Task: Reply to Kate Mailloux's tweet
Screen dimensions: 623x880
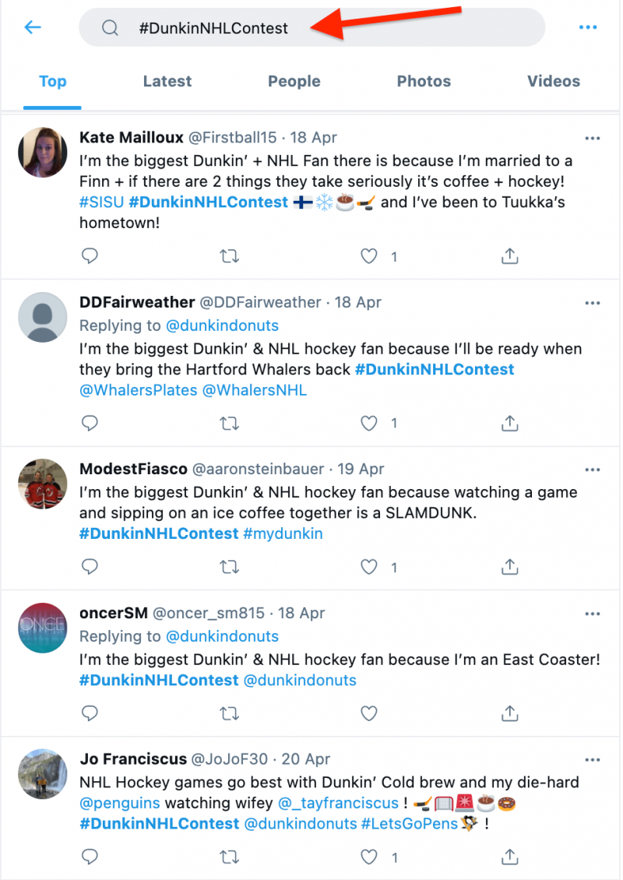Action: 90,256
